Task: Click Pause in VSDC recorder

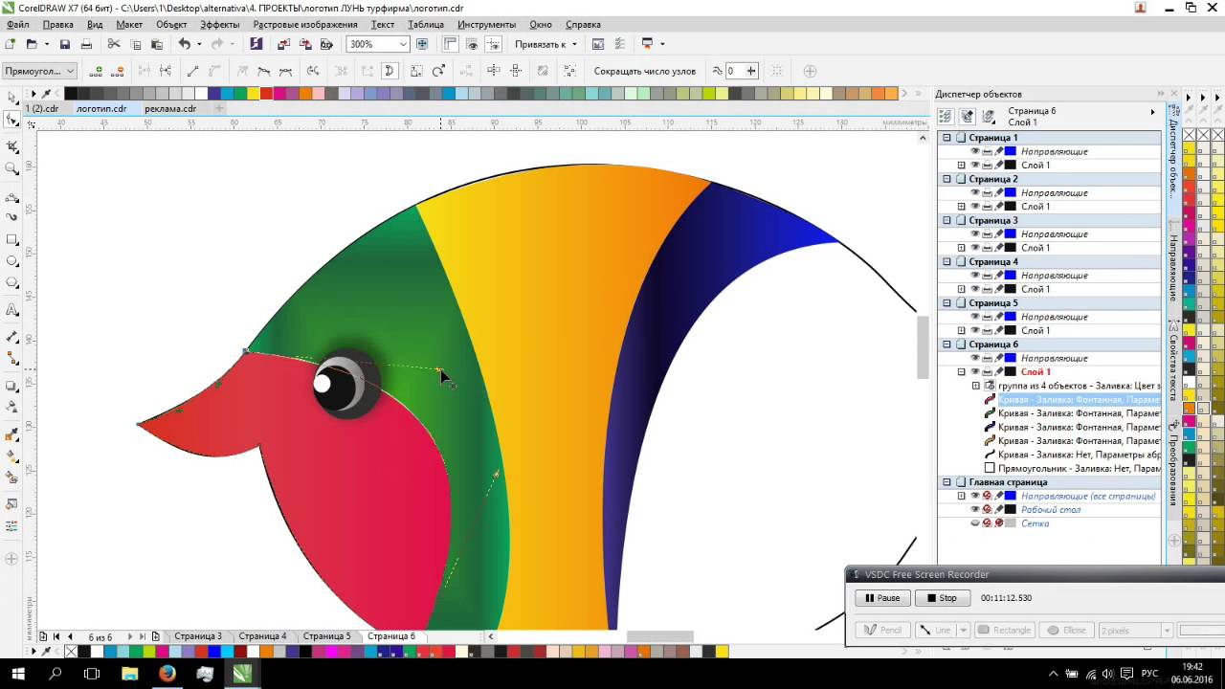Action: tap(882, 598)
